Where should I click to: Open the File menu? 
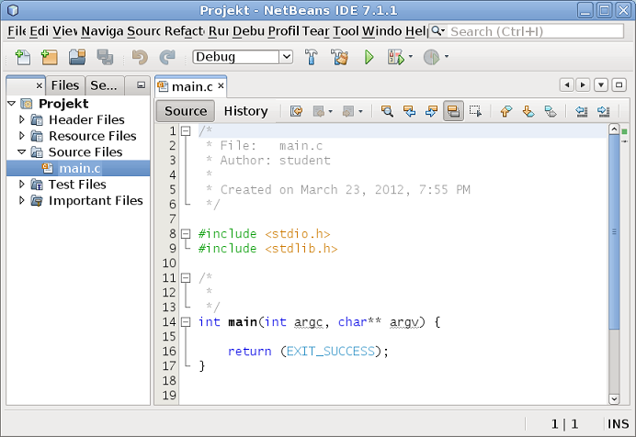[x=17, y=31]
